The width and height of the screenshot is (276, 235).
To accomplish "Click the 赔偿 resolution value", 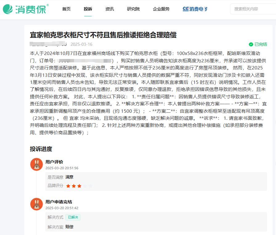I will pos(69,227).
